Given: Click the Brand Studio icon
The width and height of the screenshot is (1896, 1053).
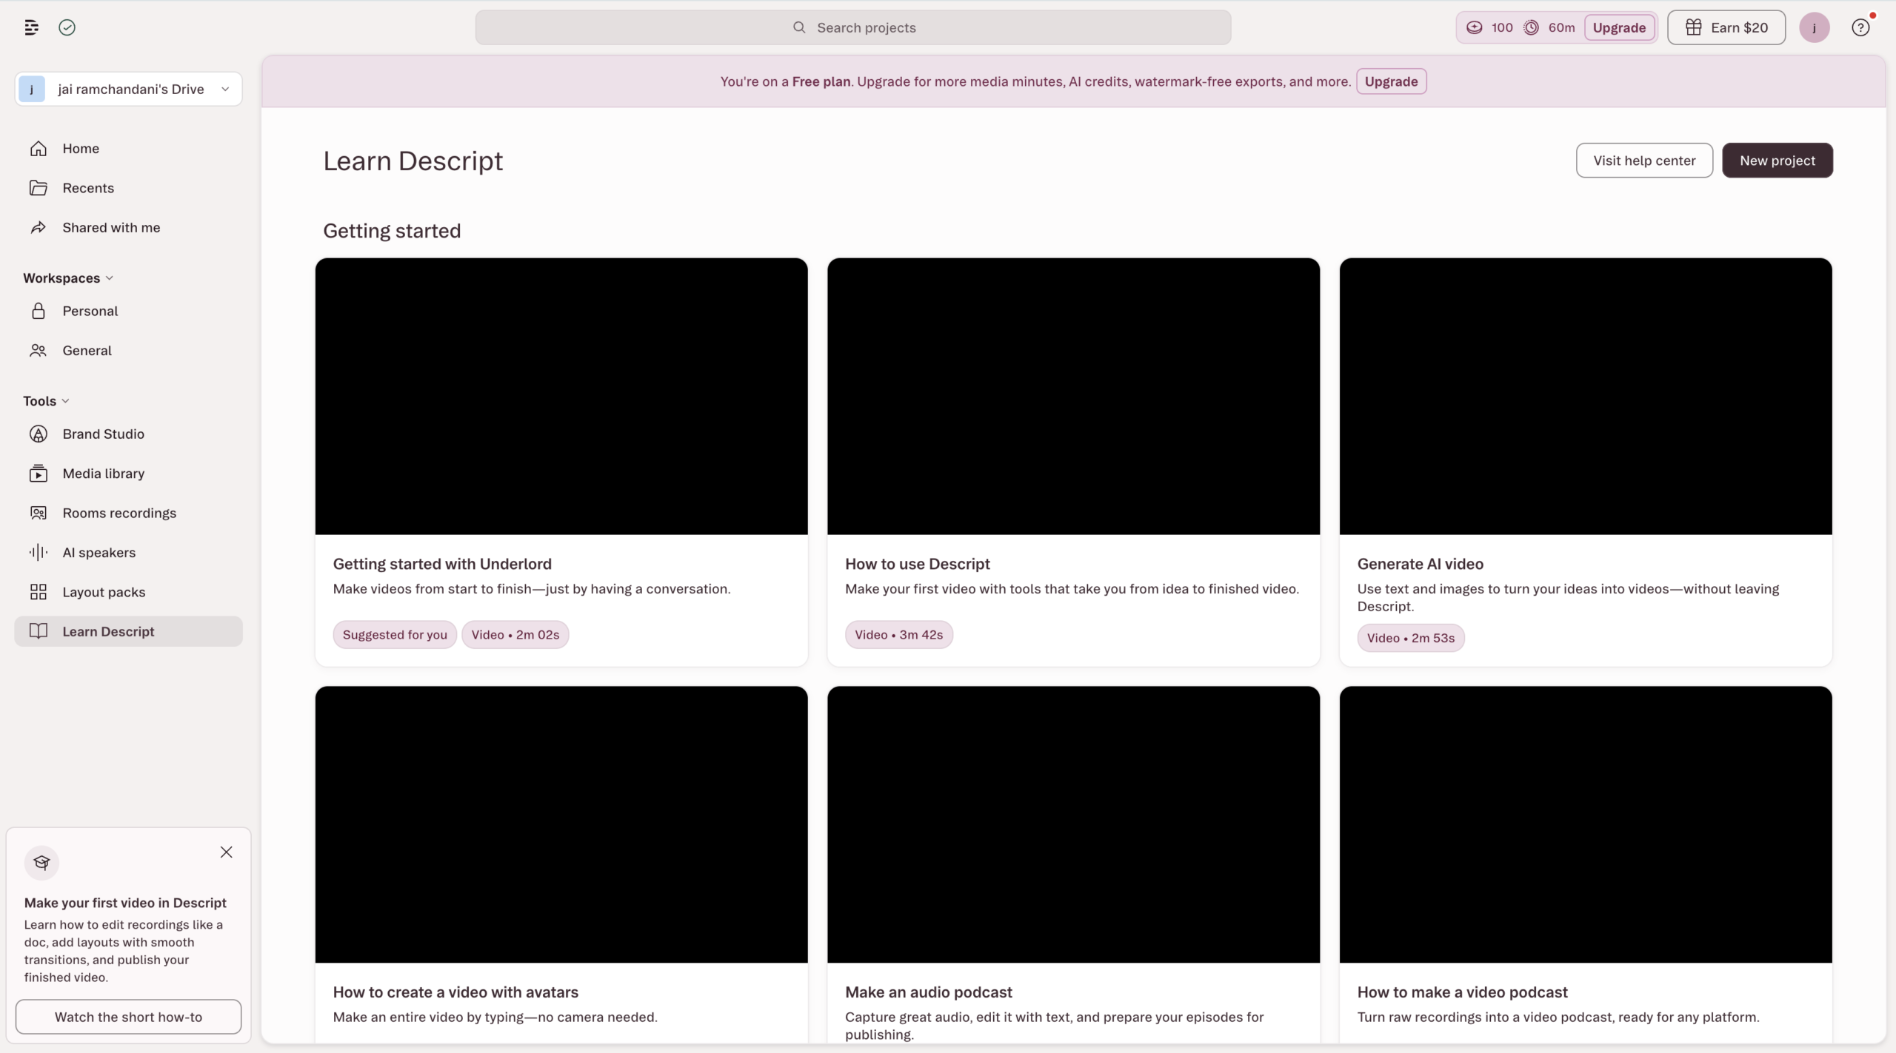Looking at the screenshot, I should pyautogui.click(x=39, y=434).
